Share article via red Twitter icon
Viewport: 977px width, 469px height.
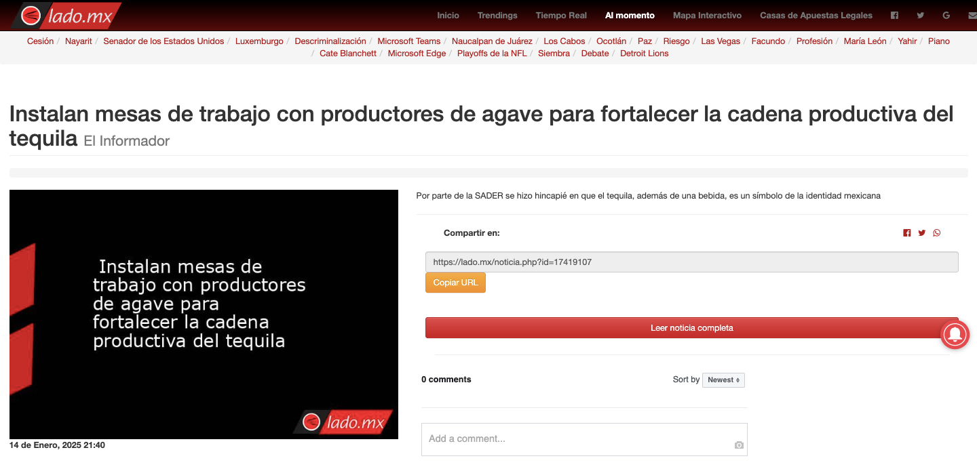click(x=921, y=233)
